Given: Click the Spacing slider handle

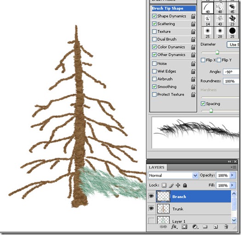Looking at the screenshot, I should [211, 110].
